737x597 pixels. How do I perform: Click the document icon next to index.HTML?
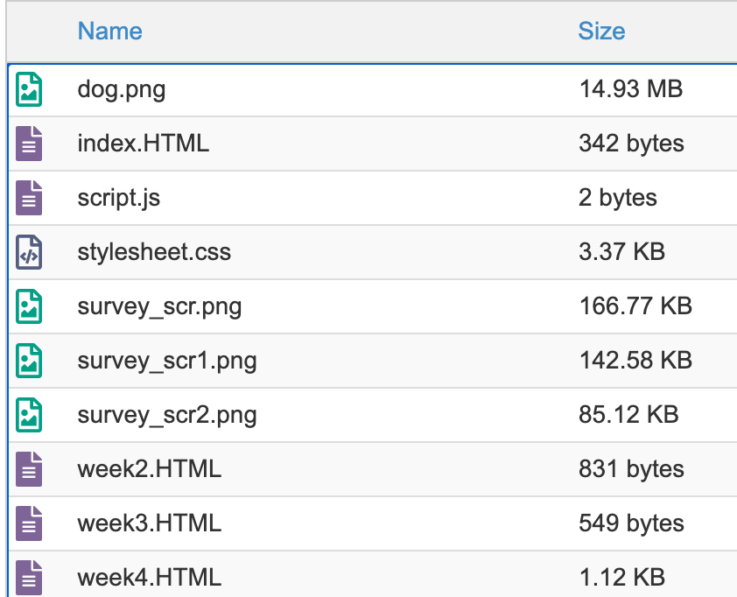pyautogui.click(x=29, y=144)
